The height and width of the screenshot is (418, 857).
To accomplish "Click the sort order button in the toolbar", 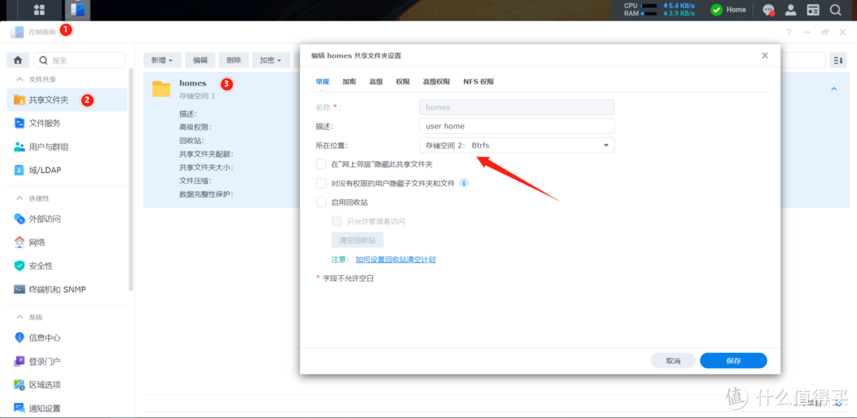I will [838, 60].
